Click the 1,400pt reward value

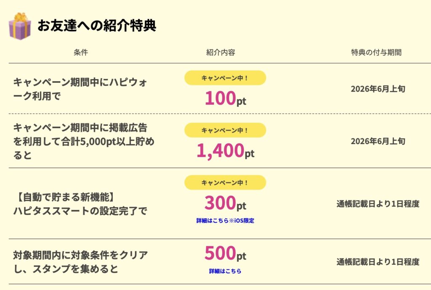click(x=225, y=151)
